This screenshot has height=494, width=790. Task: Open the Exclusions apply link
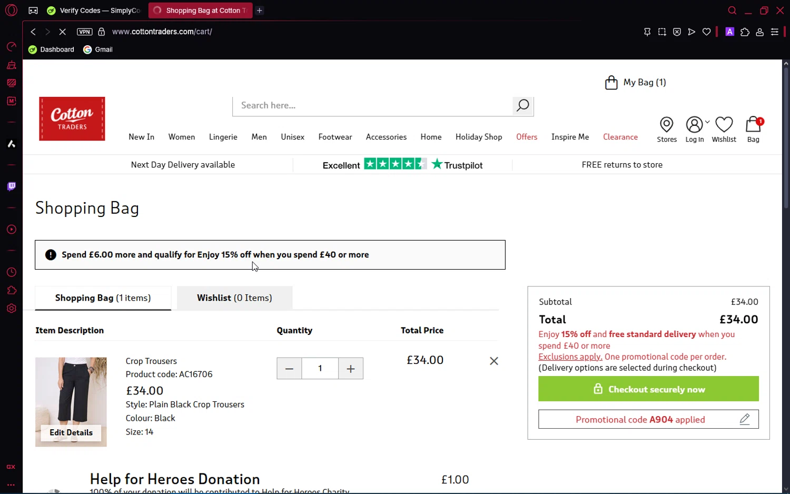570,357
